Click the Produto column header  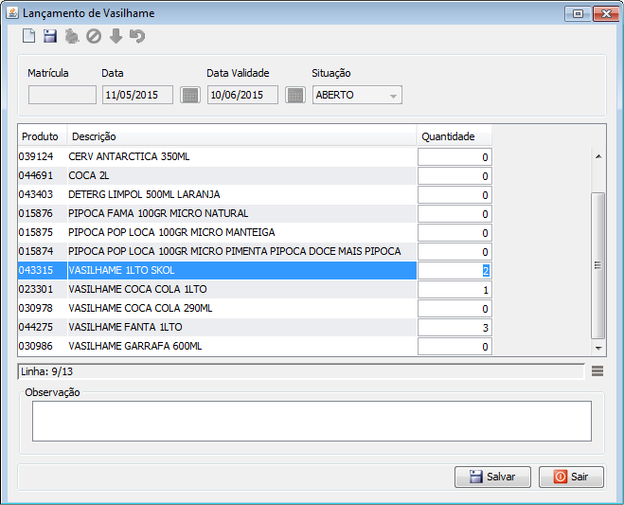point(43,136)
